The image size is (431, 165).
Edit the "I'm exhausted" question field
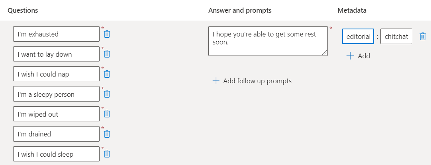point(56,34)
